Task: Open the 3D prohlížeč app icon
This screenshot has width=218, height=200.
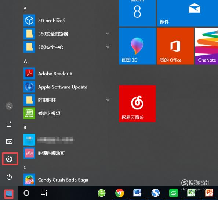Action: click(x=29, y=20)
